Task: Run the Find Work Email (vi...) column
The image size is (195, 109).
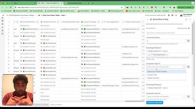Action: [x=38, y=22]
